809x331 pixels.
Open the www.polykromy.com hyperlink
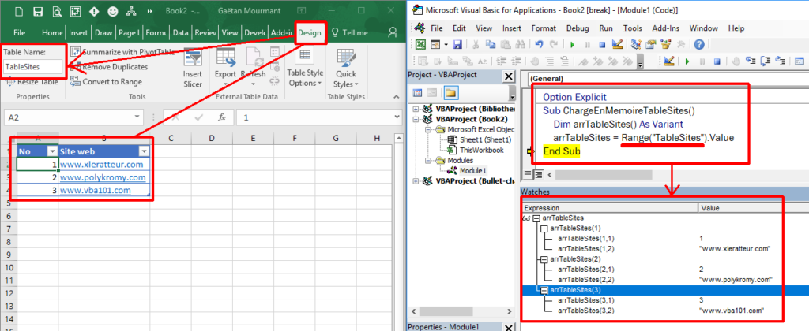[x=103, y=177]
